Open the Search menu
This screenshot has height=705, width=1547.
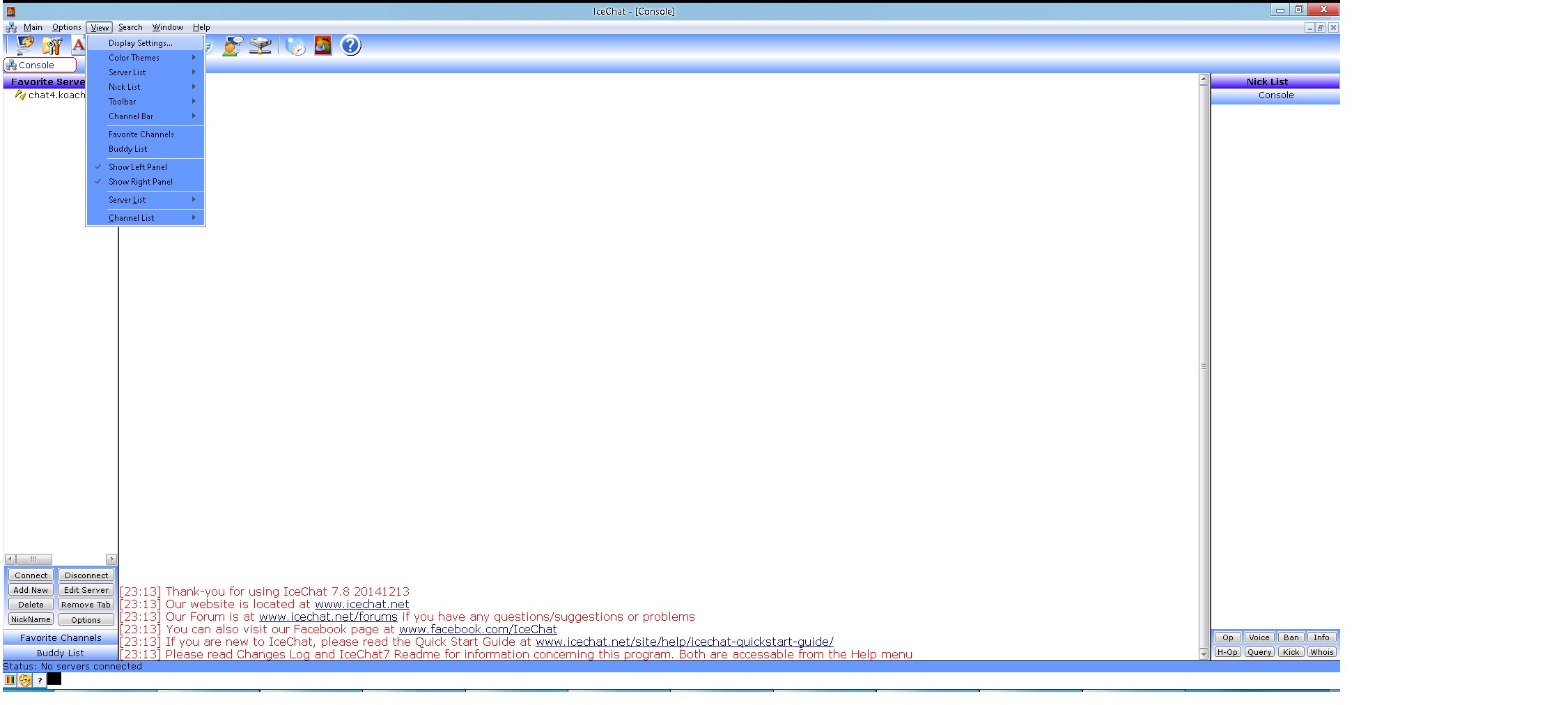click(130, 27)
